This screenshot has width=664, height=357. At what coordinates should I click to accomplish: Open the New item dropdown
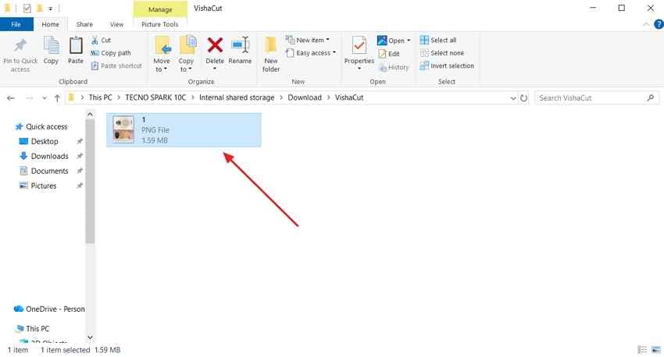coord(308,40)
